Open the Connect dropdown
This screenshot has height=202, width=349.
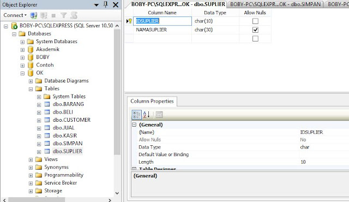point(15,15)
